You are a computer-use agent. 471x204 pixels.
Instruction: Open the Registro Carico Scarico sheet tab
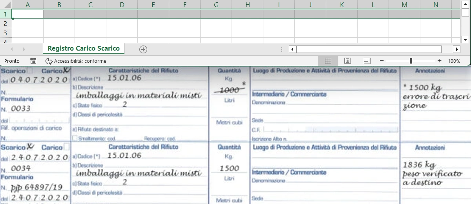[84, 49]
